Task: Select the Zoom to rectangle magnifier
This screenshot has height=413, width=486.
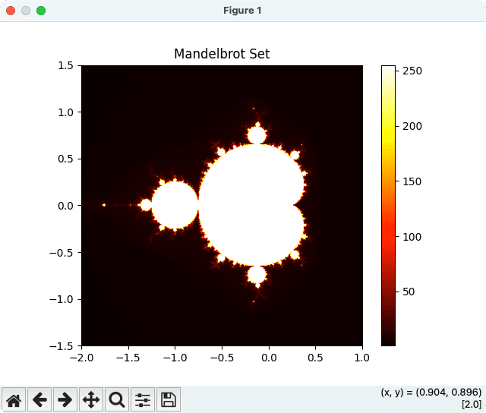Action: [117, 399]
